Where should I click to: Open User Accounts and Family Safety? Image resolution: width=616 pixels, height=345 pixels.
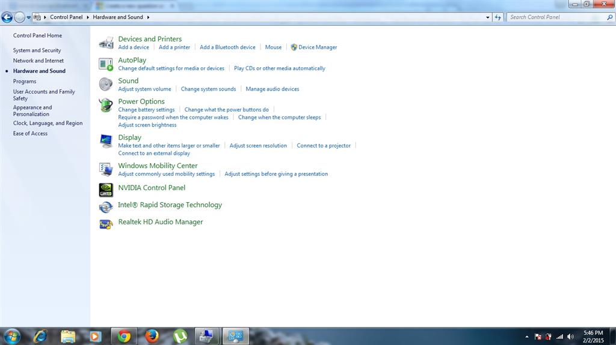tap(43, 95)
